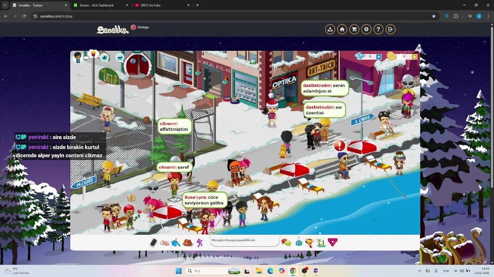Click the address bar URL

[56, 16]
